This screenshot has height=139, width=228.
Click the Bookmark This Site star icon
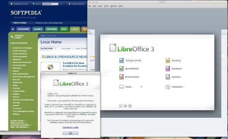click(x=12, y=4)
